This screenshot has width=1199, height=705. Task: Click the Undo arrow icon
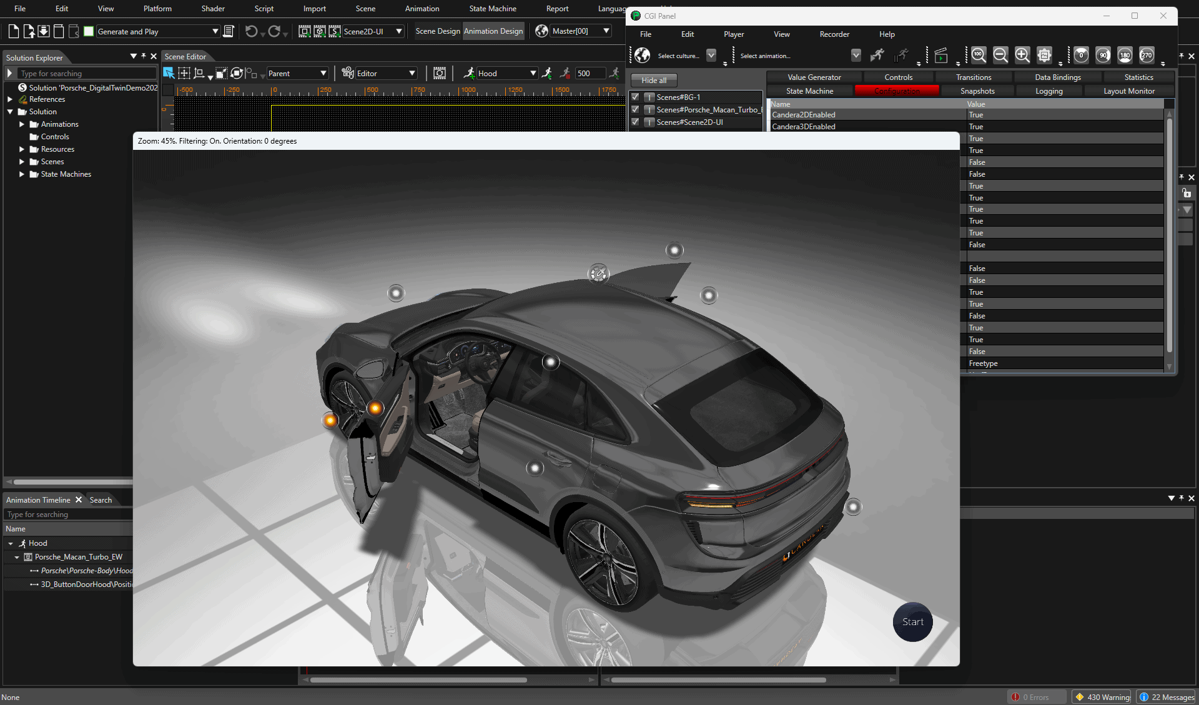[x=251, y=31]
